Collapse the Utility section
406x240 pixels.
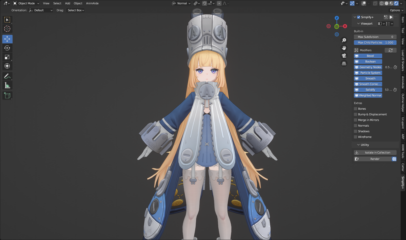pos(359,145)
